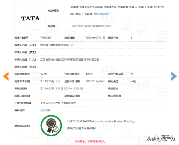Click the 国际注册日期 label
The image size is (179, 145).
click(x=22, y=96)
